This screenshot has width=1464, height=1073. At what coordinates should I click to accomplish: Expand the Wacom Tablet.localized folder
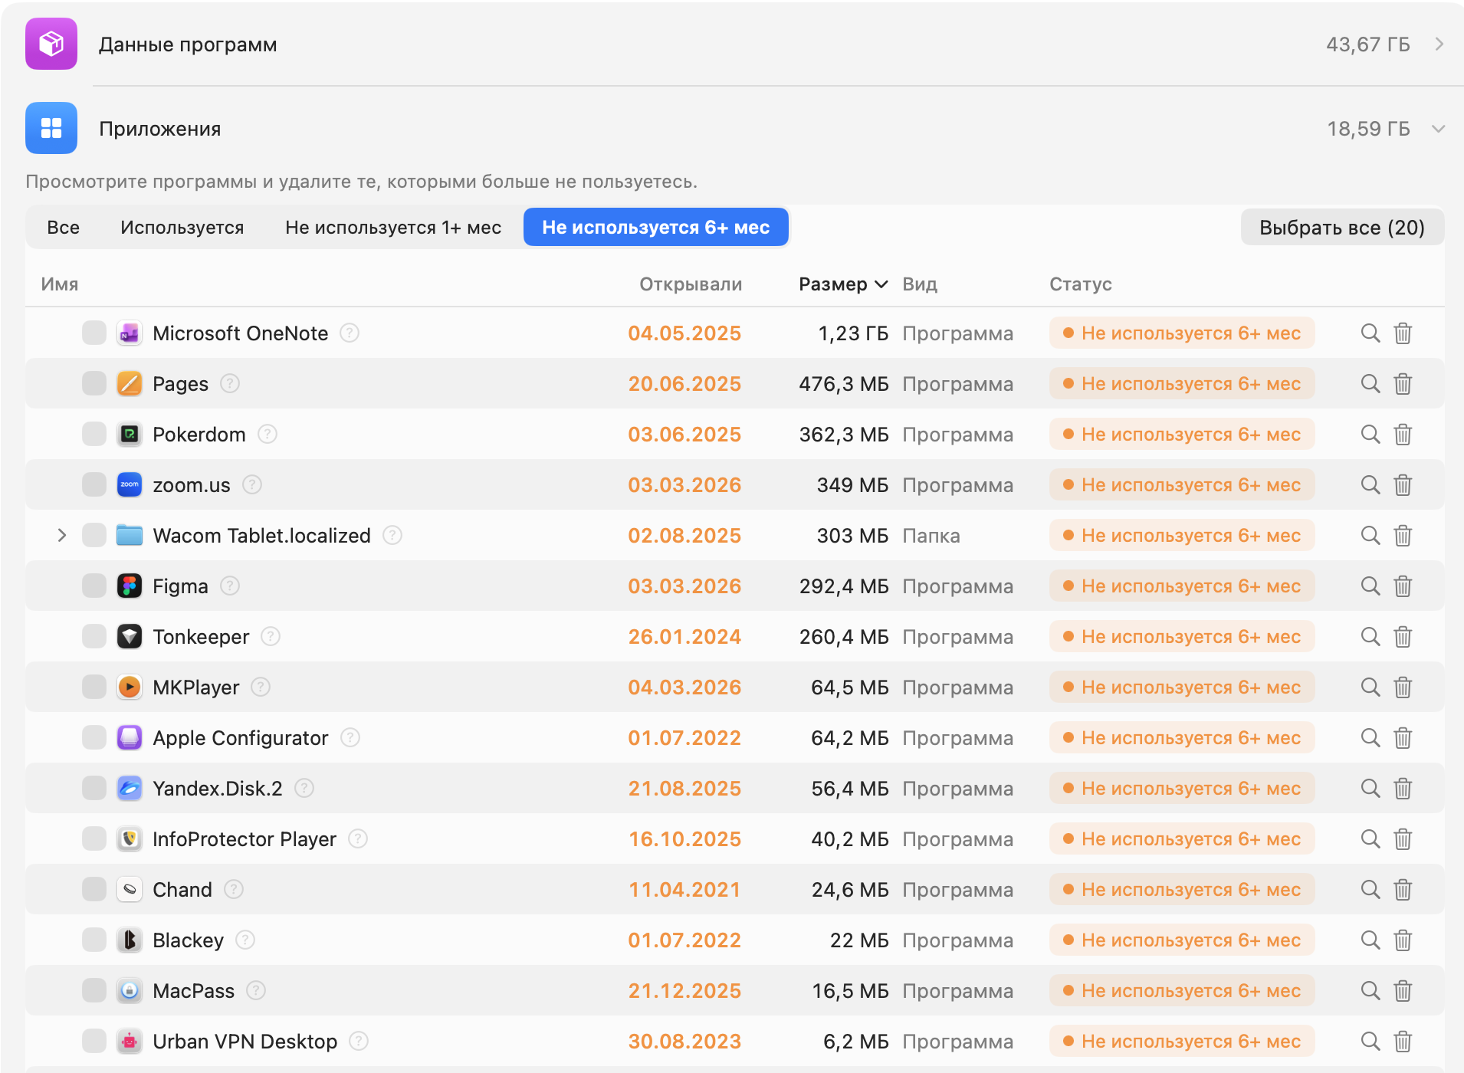(x=62, y=536)
